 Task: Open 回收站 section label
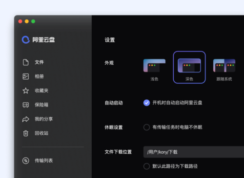(41, 133)
